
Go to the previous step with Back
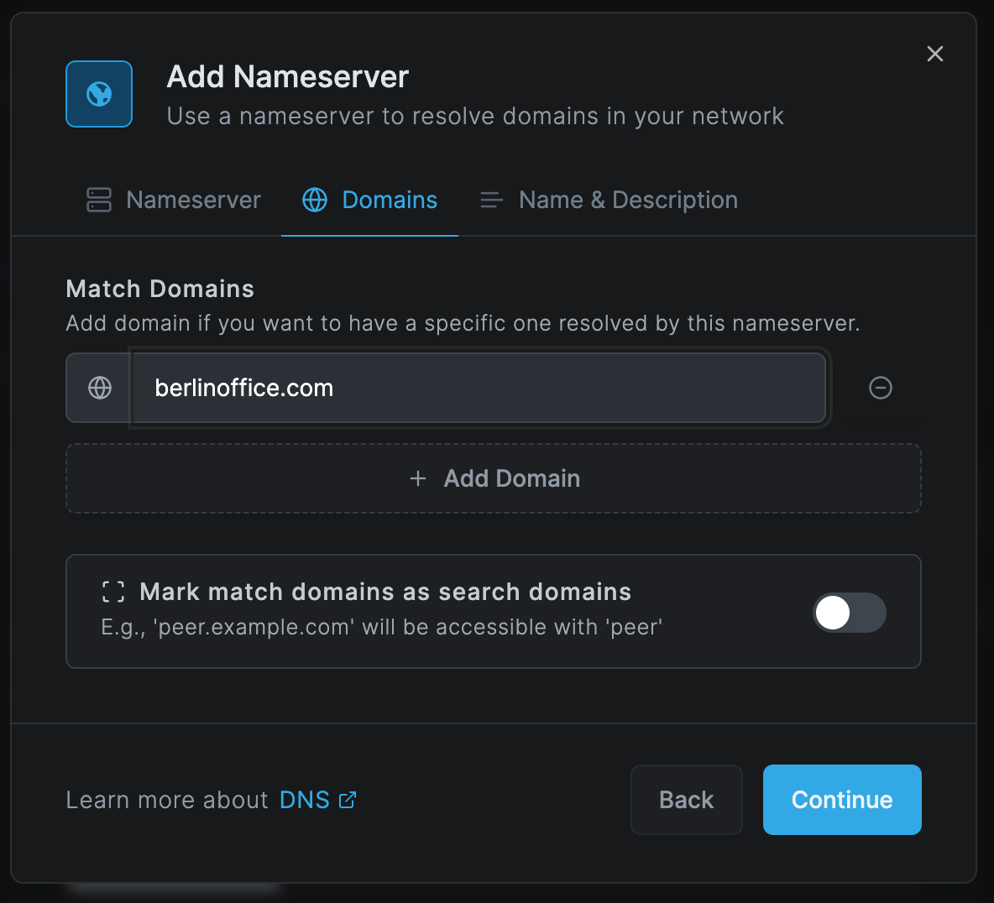687,800
